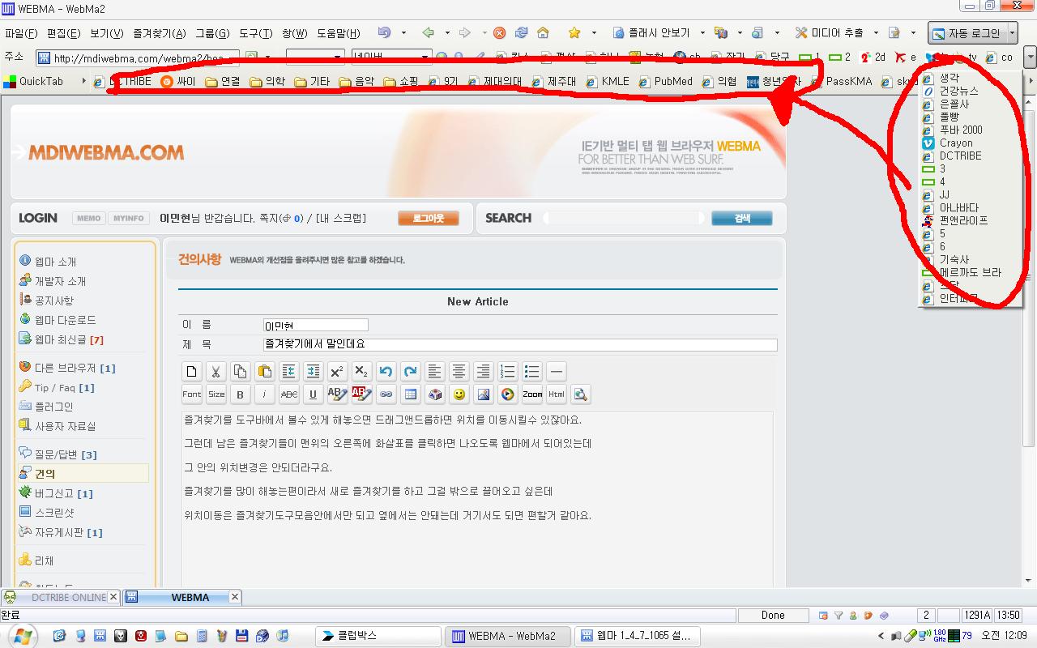Click the 제목 subject input field
1037x648 pixels.
519,344
